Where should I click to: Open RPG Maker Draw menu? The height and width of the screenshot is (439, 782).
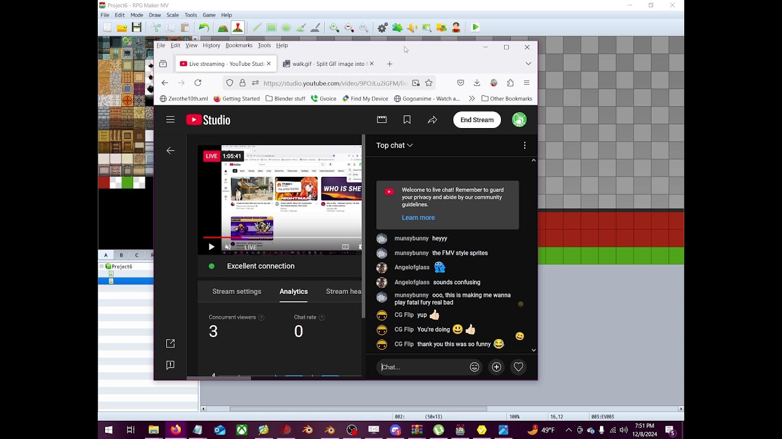click(155, 15)
